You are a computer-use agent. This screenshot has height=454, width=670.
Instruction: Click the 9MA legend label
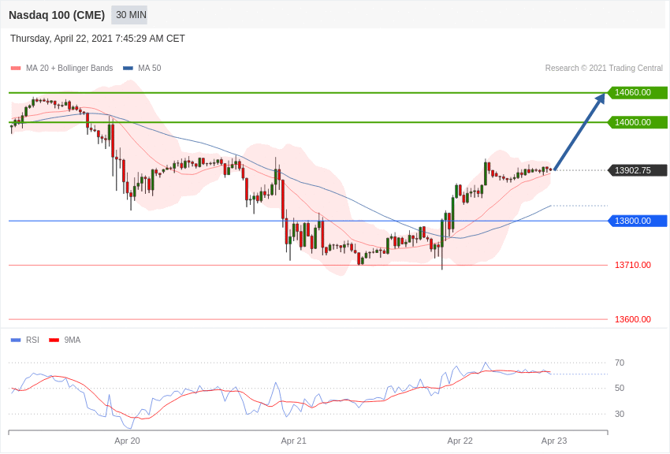point(73,340)
